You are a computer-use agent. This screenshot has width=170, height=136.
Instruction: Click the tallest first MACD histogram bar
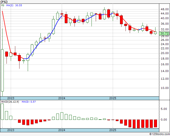pyautogui.click(x=2, y=112)
